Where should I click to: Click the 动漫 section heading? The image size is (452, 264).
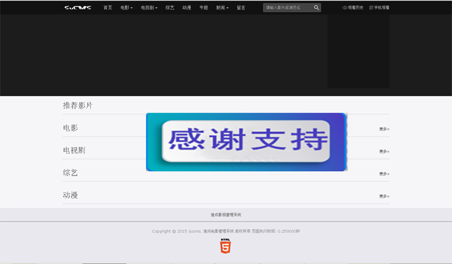click(x=70, y=195)
